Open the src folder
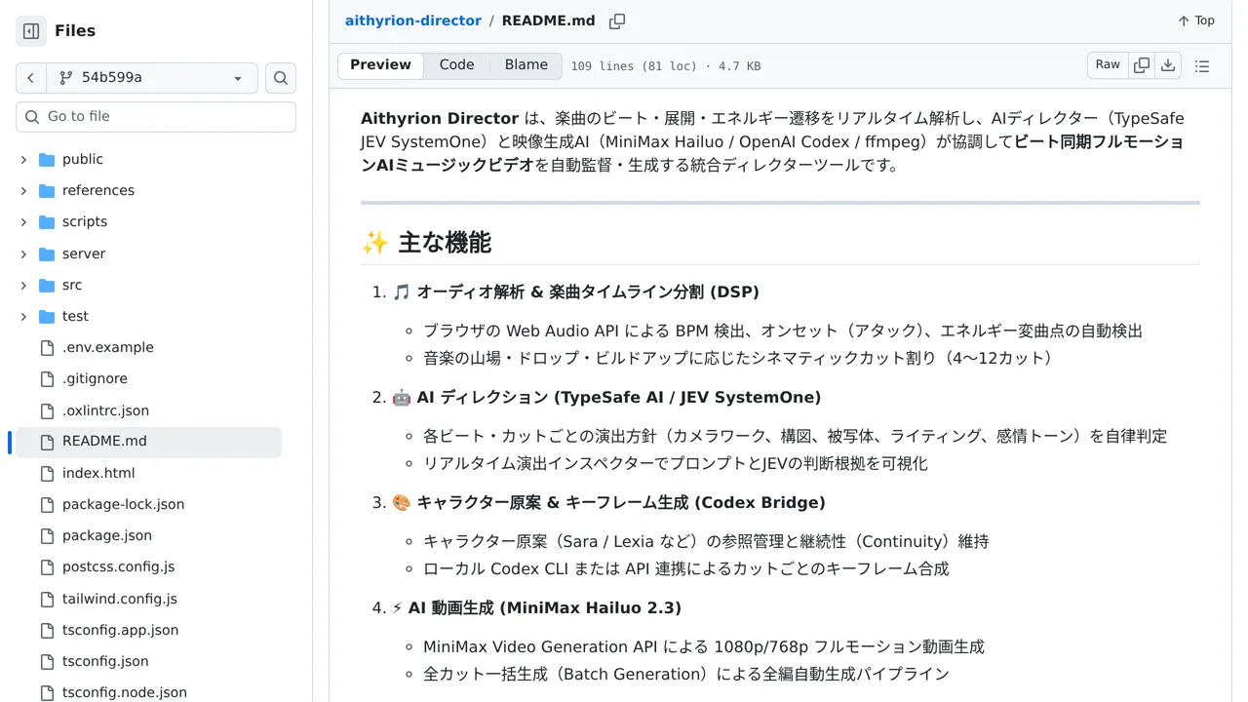Viewport: 1248px width, 702px height. coord(72,286)
